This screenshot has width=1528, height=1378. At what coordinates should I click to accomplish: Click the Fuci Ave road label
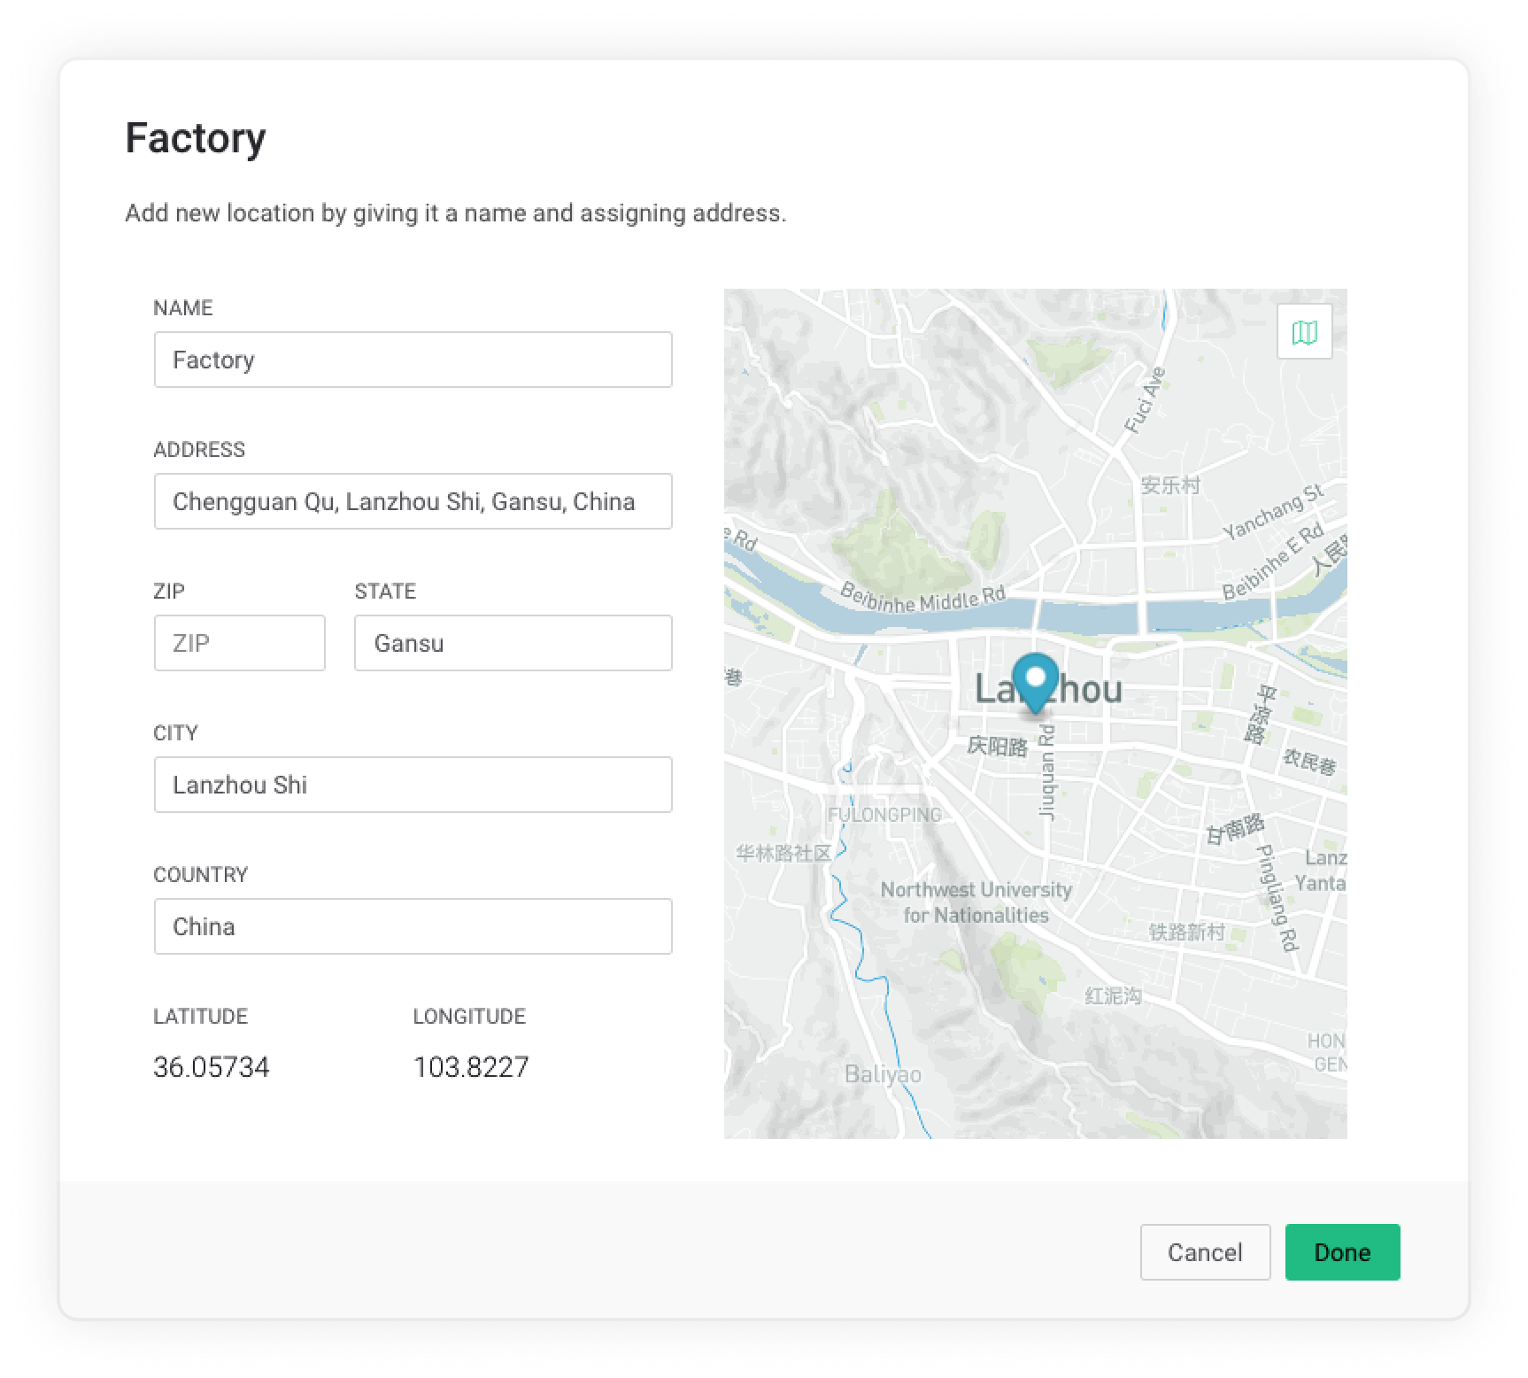(1145, 401)
